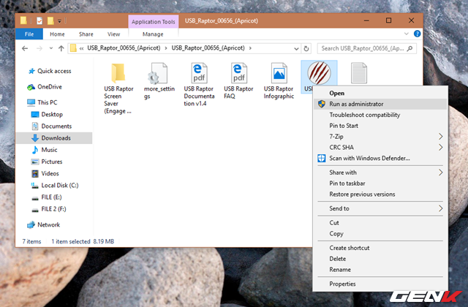Viewport: 468px width, 307px height.
Task: Choose Restore previous versions
Action: pos(380,194)
